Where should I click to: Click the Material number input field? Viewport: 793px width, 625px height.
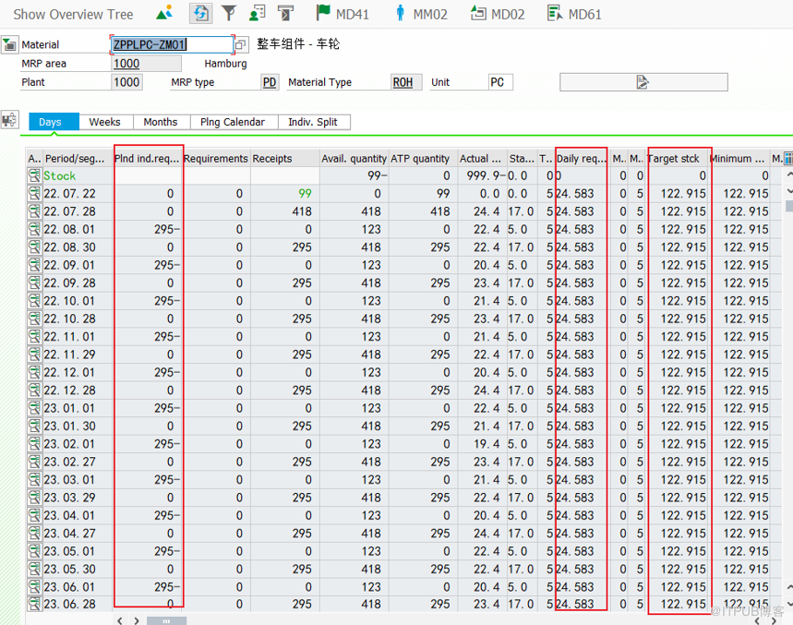coord(171,44)
